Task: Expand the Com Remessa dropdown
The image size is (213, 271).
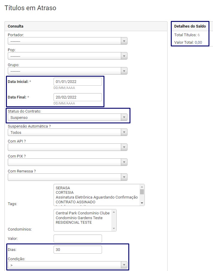Action: (x=67, y=177)
